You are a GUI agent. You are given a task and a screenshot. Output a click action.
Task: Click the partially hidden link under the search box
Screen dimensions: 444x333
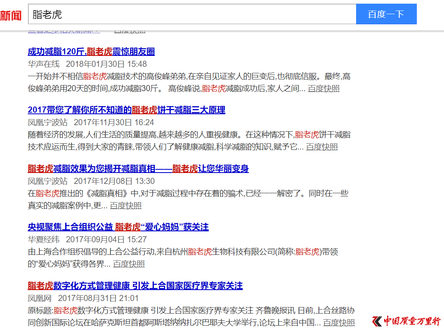tap(64, 31)
